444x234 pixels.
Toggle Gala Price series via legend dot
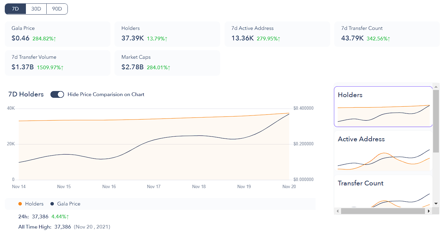click(52, 204)
